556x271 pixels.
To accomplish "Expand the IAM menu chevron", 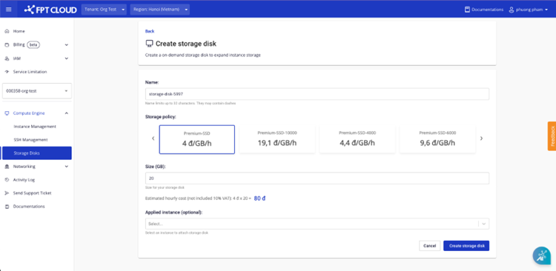I will [x=66, y=58].
